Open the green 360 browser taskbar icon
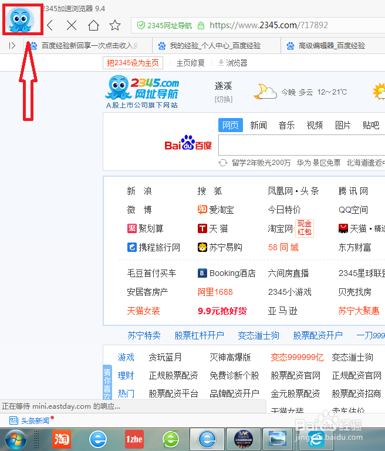 pos(171,439)
